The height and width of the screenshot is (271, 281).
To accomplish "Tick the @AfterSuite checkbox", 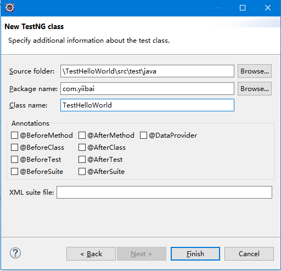I will point(82,172).
